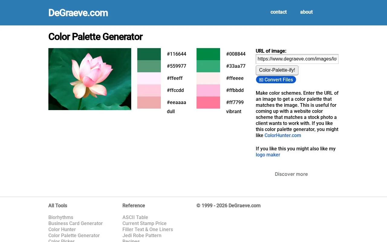Image resolution: width=387 pixels, height=242 pixels.
Task: Click the #ffbbdd hex code text
Action: 235,90
